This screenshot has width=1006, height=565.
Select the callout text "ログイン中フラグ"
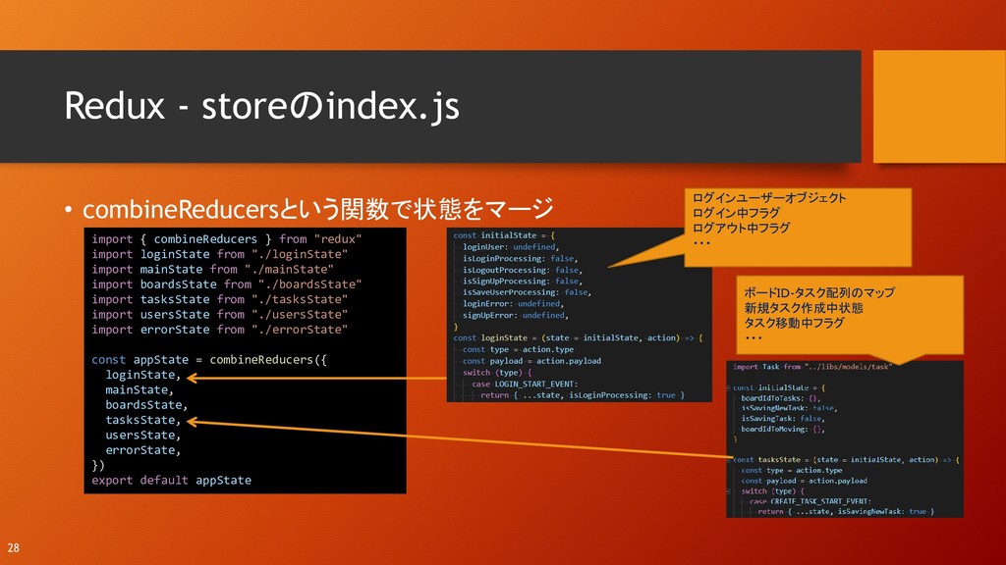tap(736, 213)
